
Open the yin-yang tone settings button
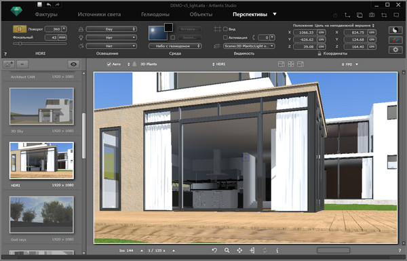pos(395,30)
